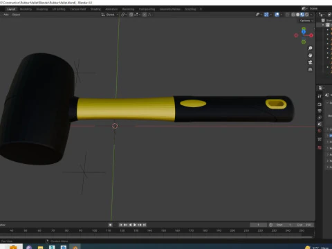This screenshot has height=249, width=332.
Task: Switch to the Sculpting workspace tab
Action: (42, 9)
